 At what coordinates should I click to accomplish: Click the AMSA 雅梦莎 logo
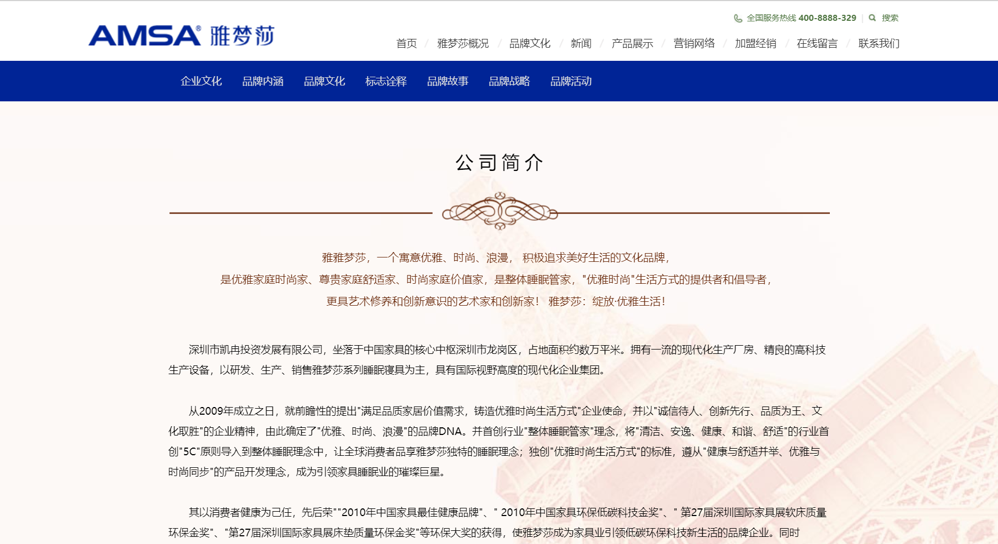point(181,36)
